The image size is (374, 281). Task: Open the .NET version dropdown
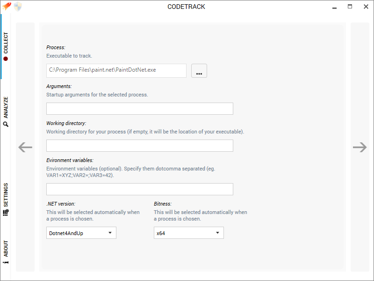pos(81,233)
